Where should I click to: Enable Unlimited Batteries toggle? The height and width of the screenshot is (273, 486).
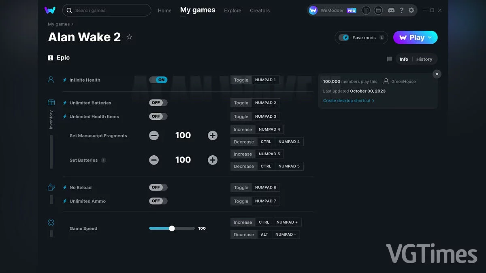pos(158,103)
